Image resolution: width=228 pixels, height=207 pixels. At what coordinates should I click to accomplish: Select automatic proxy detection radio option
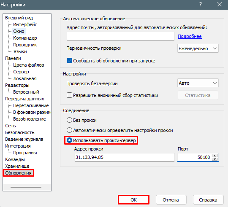[x=69, y=130]
